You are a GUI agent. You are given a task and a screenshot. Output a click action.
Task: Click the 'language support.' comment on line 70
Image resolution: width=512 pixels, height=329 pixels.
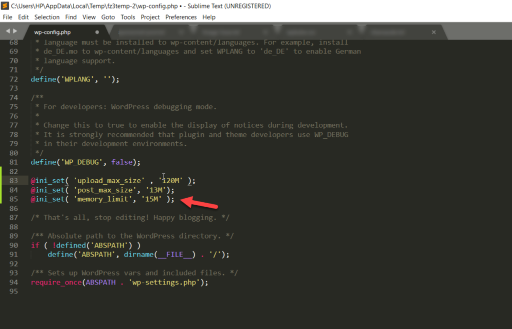pos(75,61)
